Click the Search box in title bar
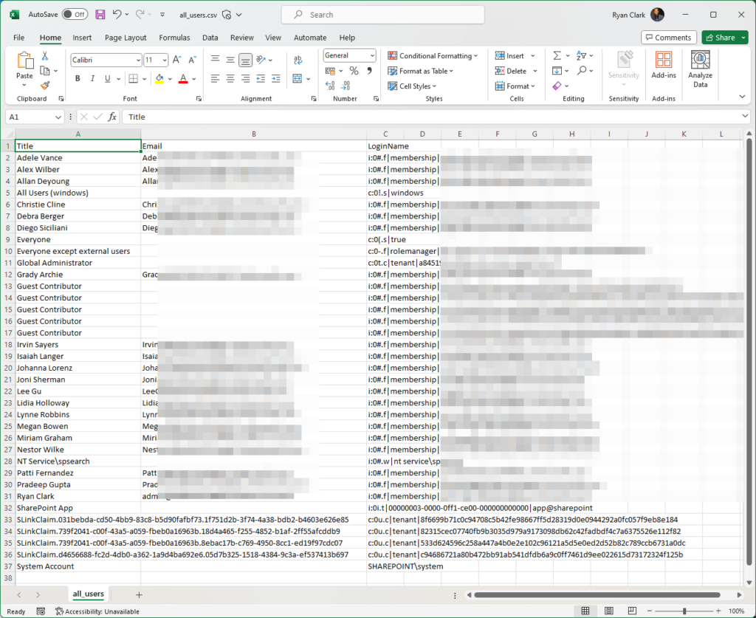Screen dimensions: 756x618 point(383,15)
